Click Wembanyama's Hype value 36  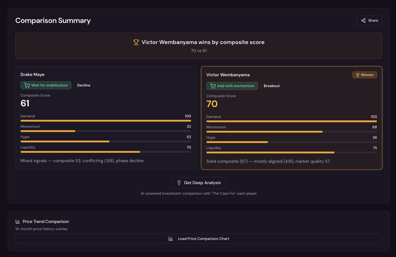(375, 138)
